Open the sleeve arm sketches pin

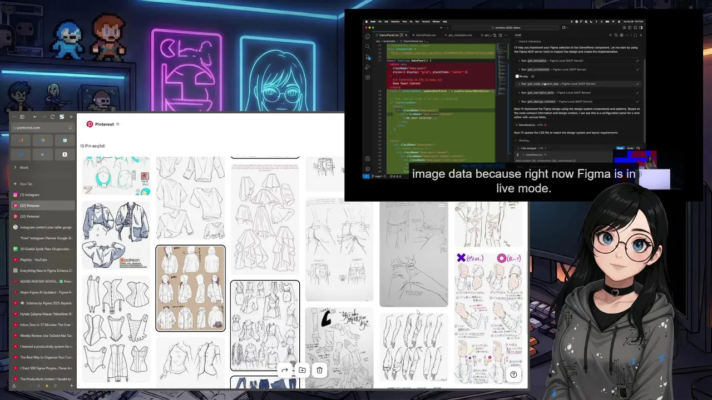pos(413,348)
